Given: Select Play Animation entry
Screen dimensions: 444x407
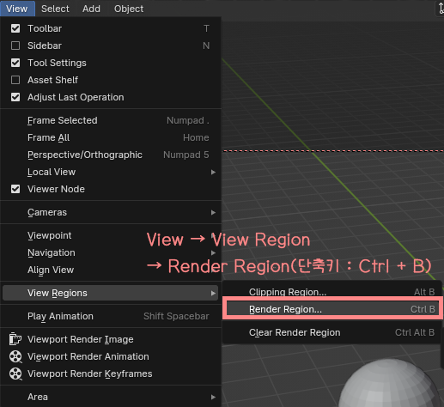Looking at the screenshot, I should [x=110, y=316].
